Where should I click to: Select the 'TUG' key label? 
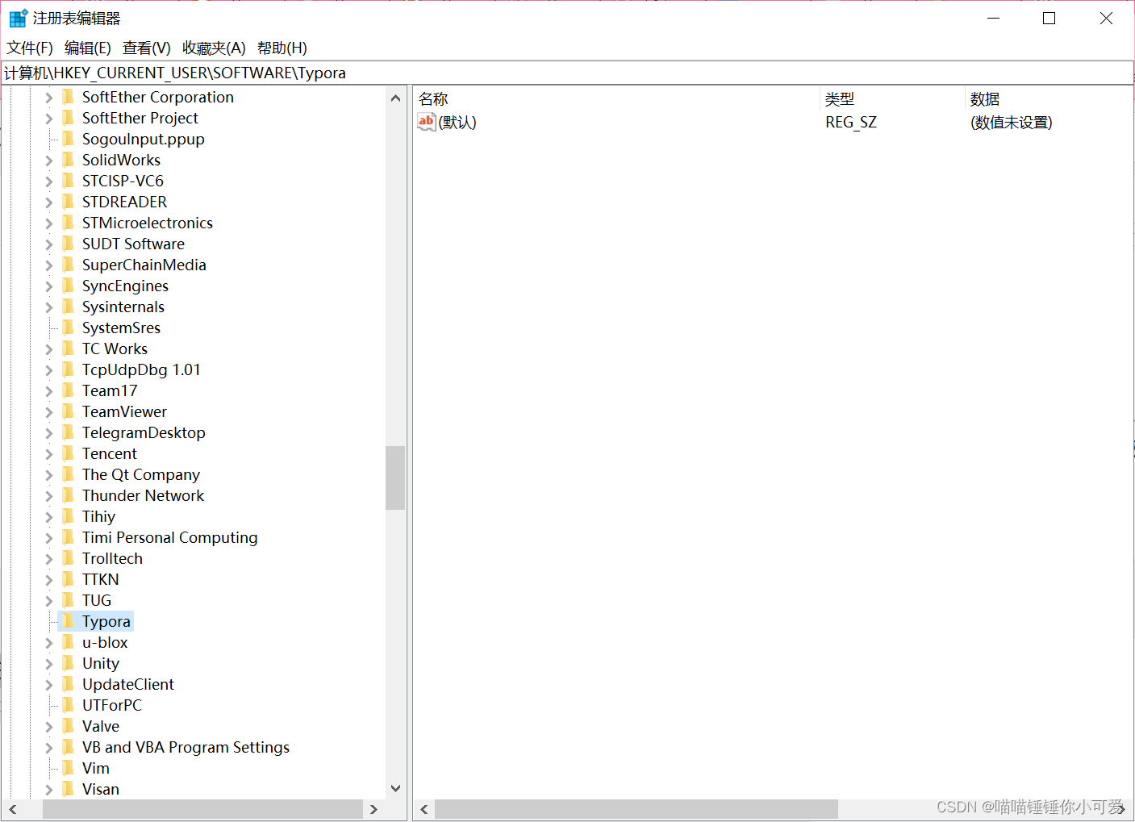click(x=97, y=600)
